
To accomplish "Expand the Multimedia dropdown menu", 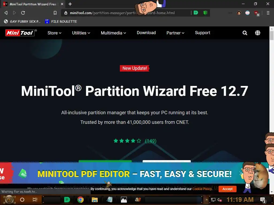I will (x=113, y=33).
